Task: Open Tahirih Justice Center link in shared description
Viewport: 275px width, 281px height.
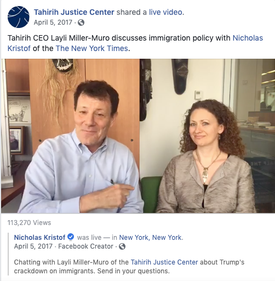Action: coord(164,262)
